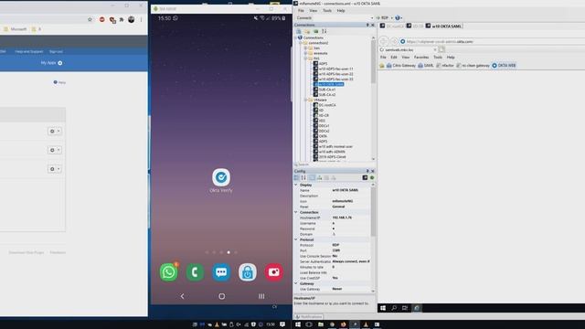Open Chrome extensions puzzle icon
The height and width of the screenshot is (329, 585).
click(122, 19)
